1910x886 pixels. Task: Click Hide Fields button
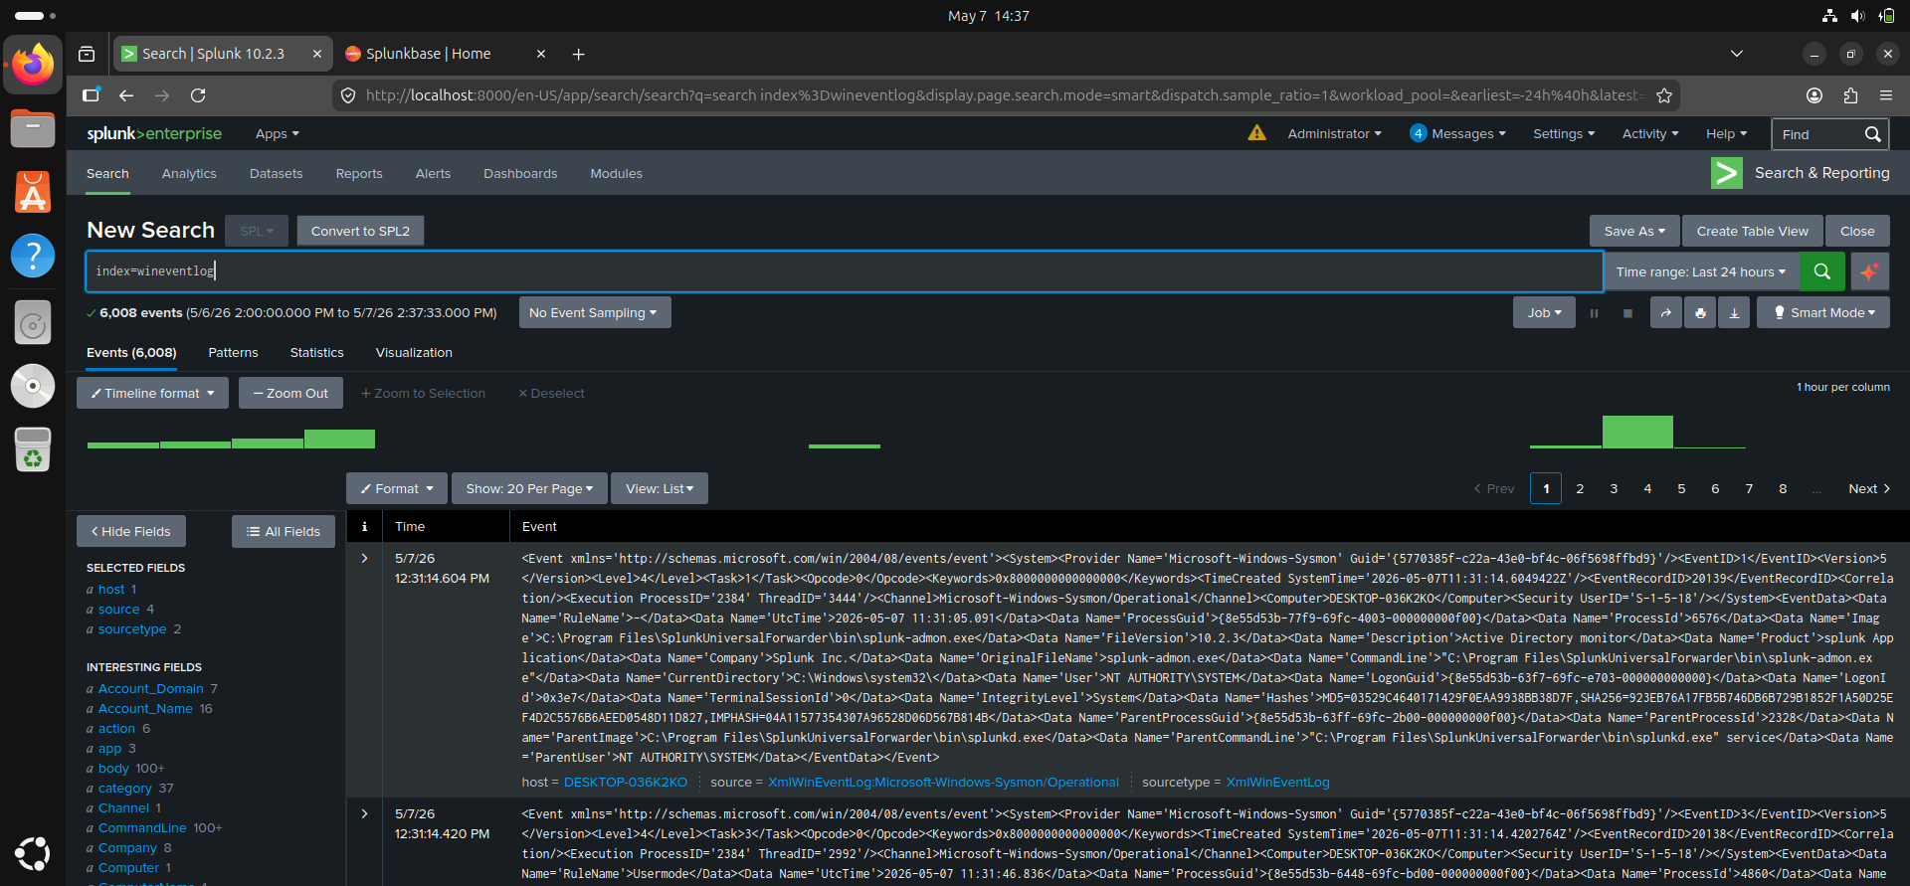(x=131, y=532)
